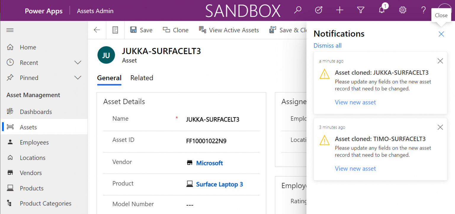
Task: Open the help question mark icon
Action: tap(424, 10)
